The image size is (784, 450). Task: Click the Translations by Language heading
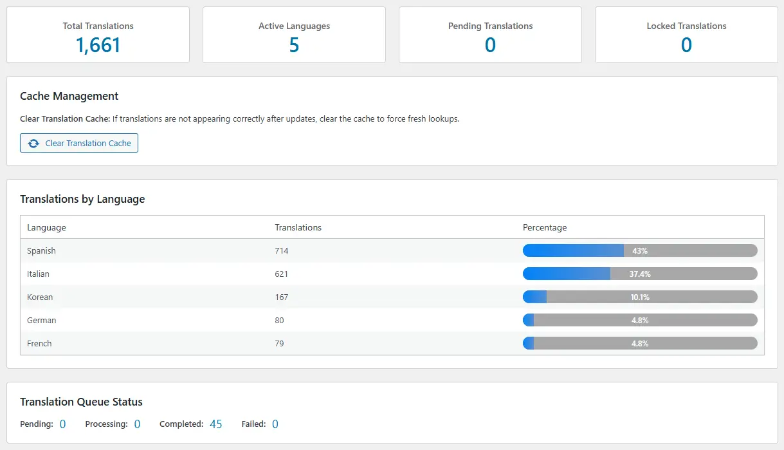coord(81,199)
